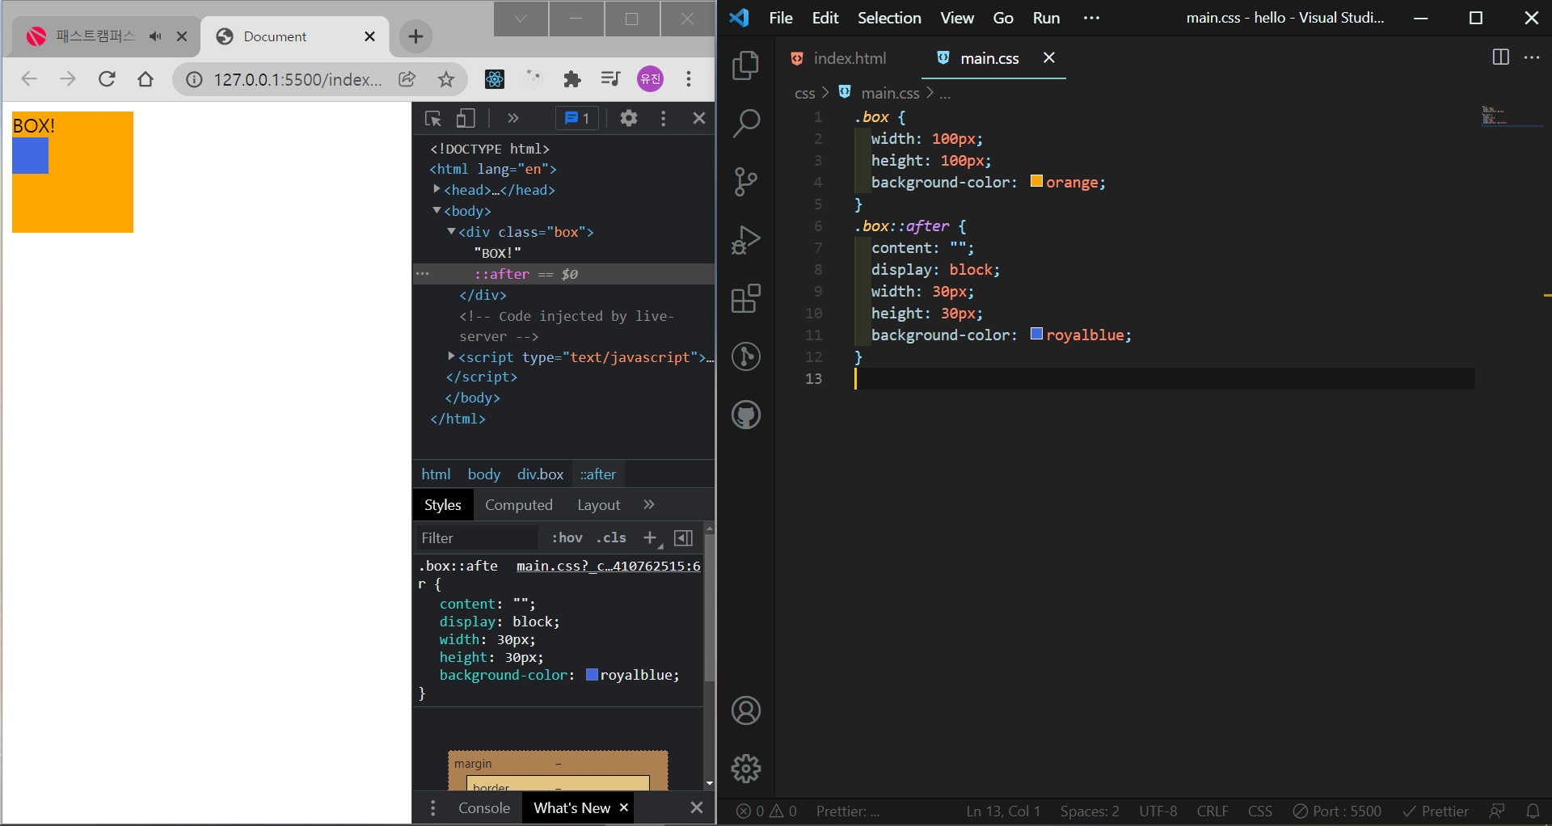Switch to Computed styles tab
Image resolution: width=1552 pixels, height=826 pixels.
(x=519, y=505)
